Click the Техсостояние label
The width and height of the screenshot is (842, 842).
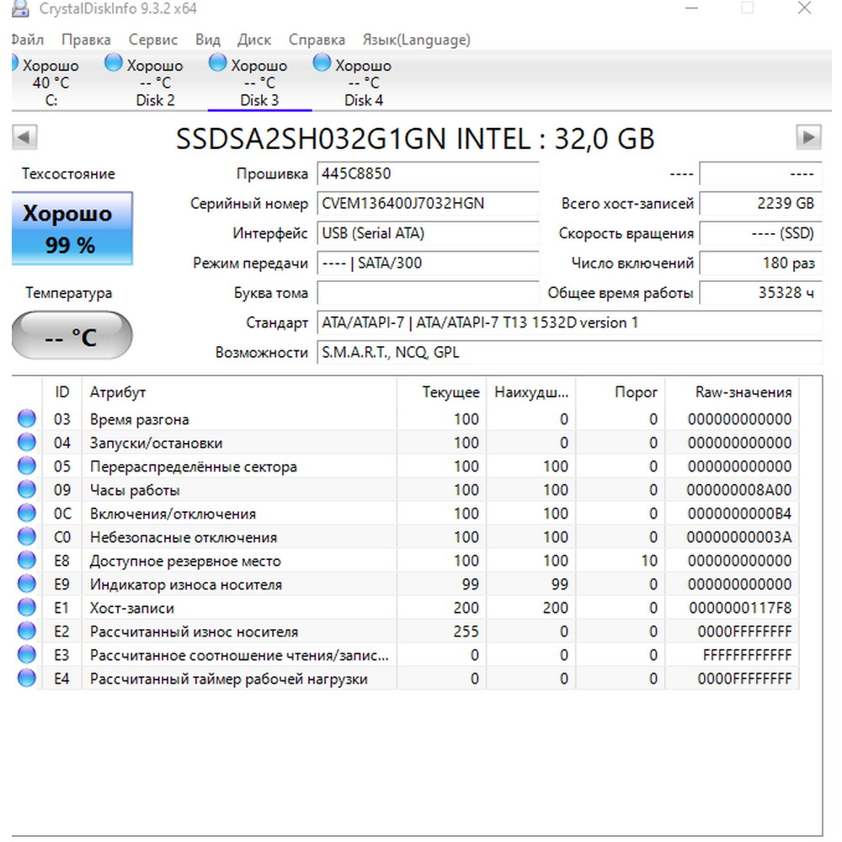click(68, 174)
